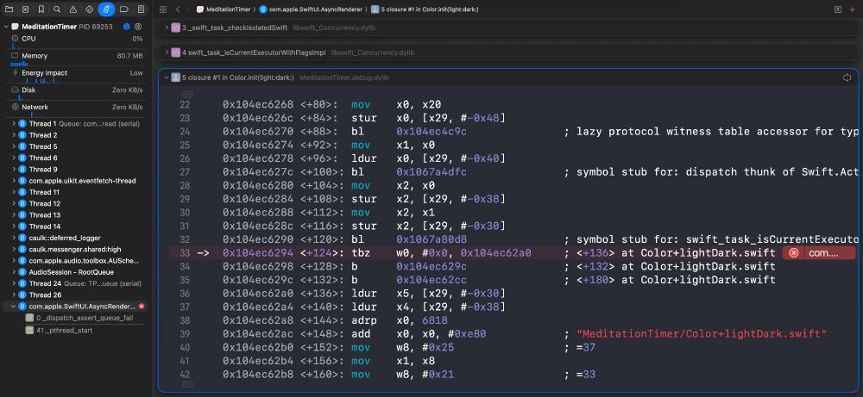Image resolution: width=863 pixels, height=397 pixels.
Task: Select Thread 26 row
Action: tap(77, 295)
